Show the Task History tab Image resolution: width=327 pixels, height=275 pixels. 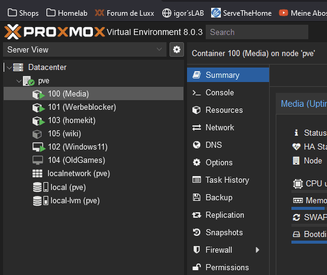(228, 180)
